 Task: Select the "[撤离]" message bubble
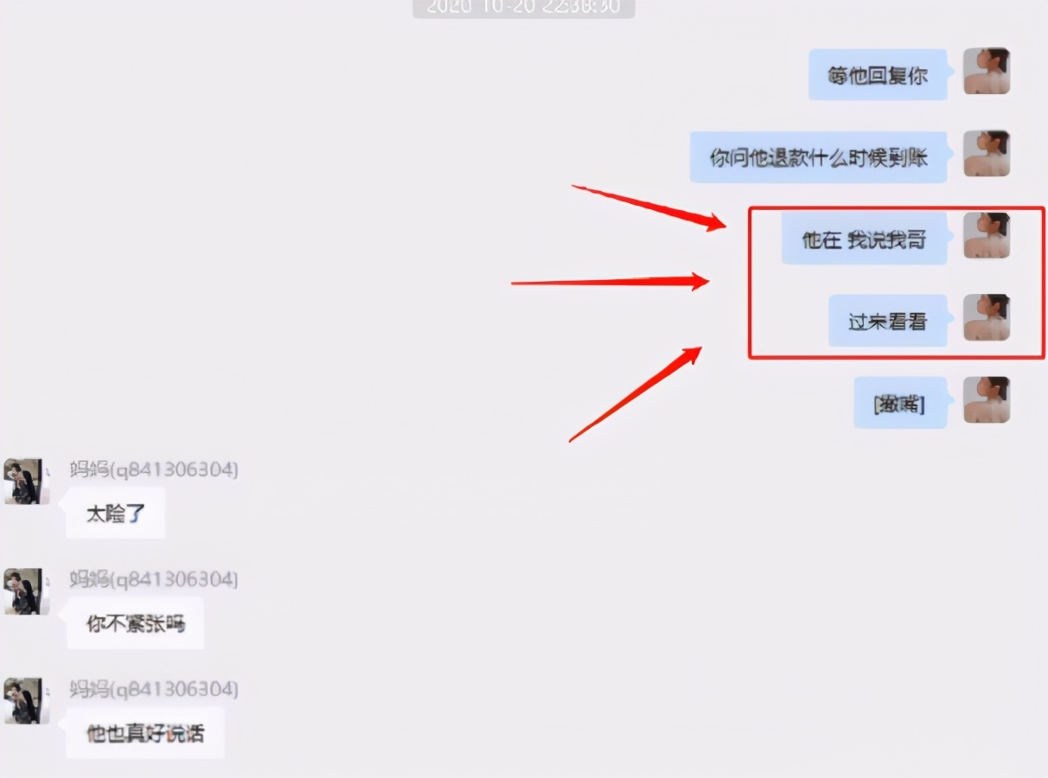900,403
